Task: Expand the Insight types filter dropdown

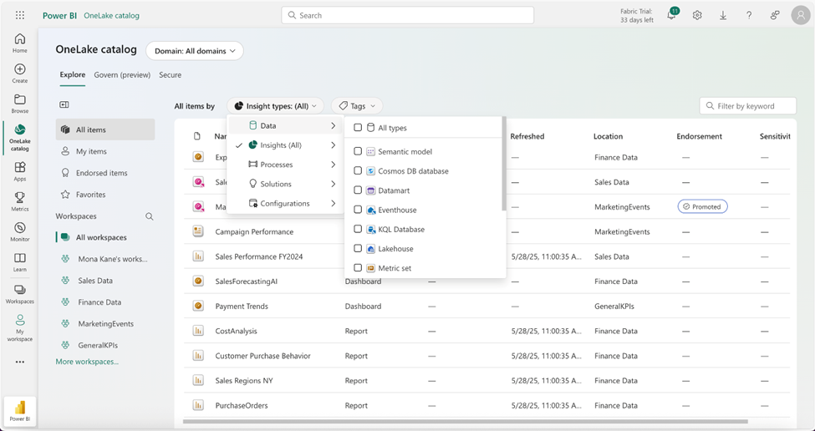Action: (275, 106)
